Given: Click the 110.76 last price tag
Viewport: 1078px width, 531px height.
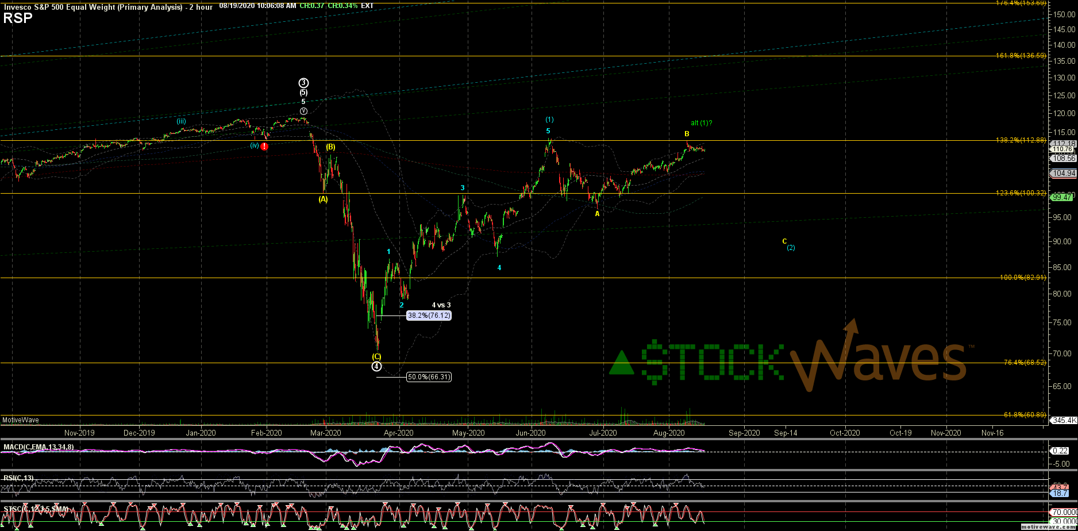Looking at the screenshot, I should click(1063, 149).
